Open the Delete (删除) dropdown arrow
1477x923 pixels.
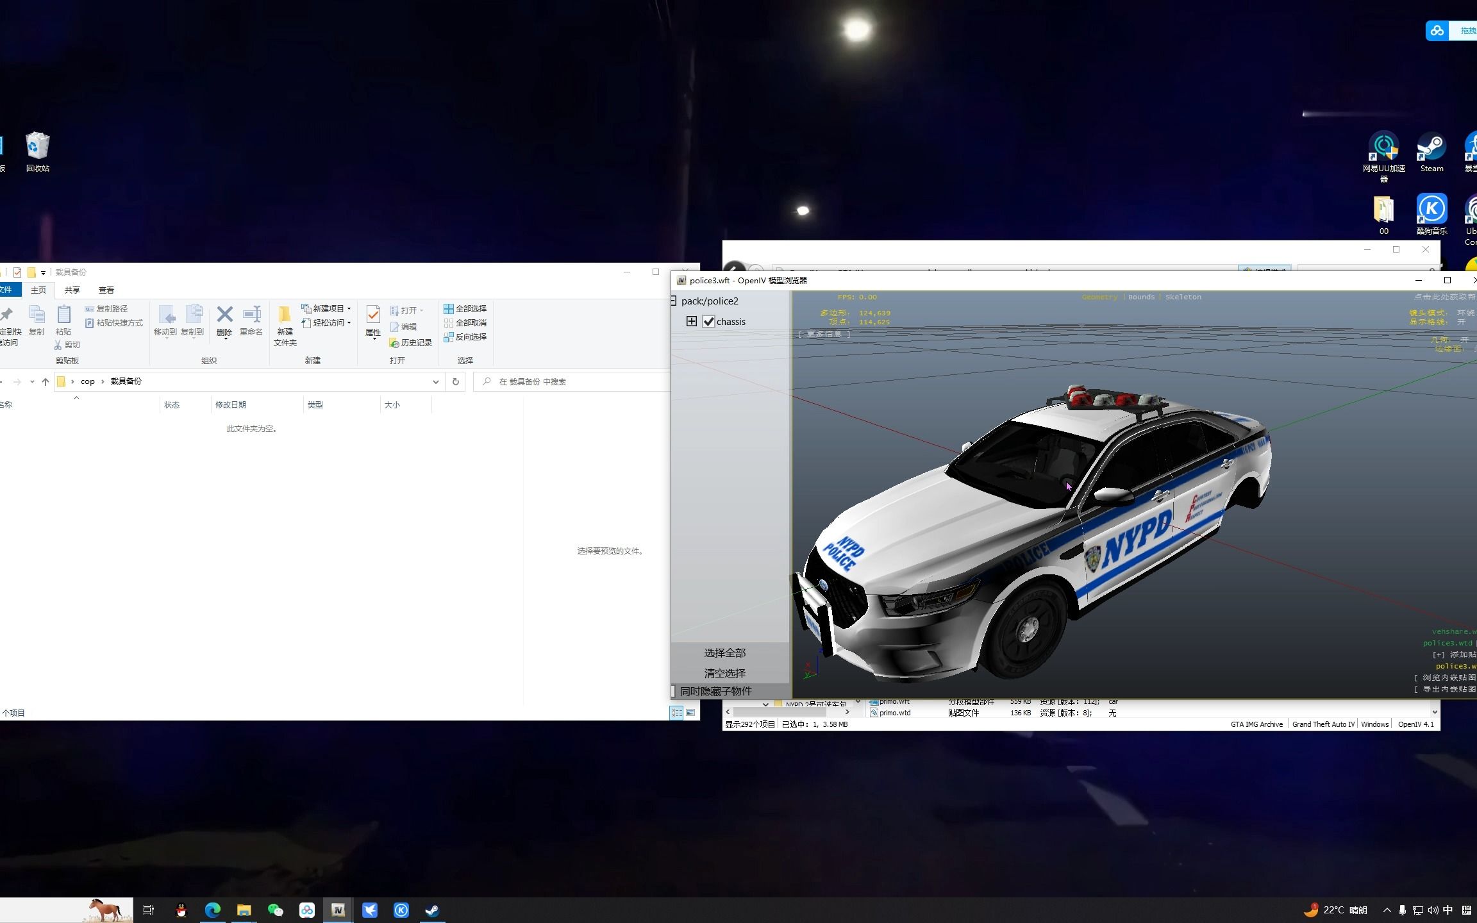tap(225, 339)
